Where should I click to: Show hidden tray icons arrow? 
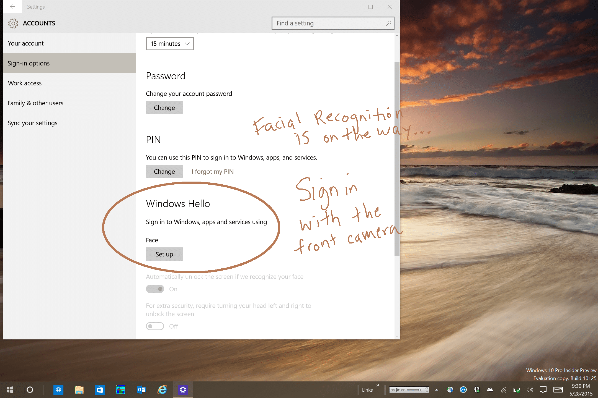point(437,390)
